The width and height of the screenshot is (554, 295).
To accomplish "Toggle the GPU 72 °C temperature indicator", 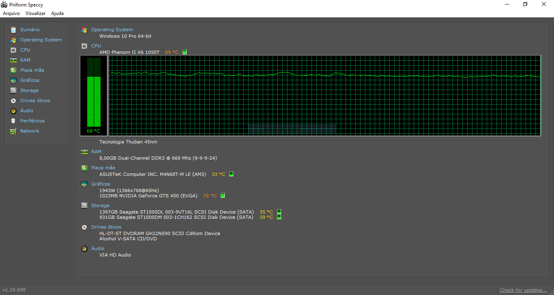I will pyautogui.click(x=223, y=195).
